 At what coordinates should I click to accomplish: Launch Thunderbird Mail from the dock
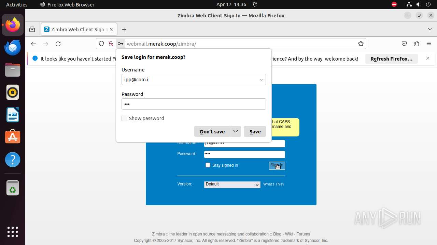[13, 47]
